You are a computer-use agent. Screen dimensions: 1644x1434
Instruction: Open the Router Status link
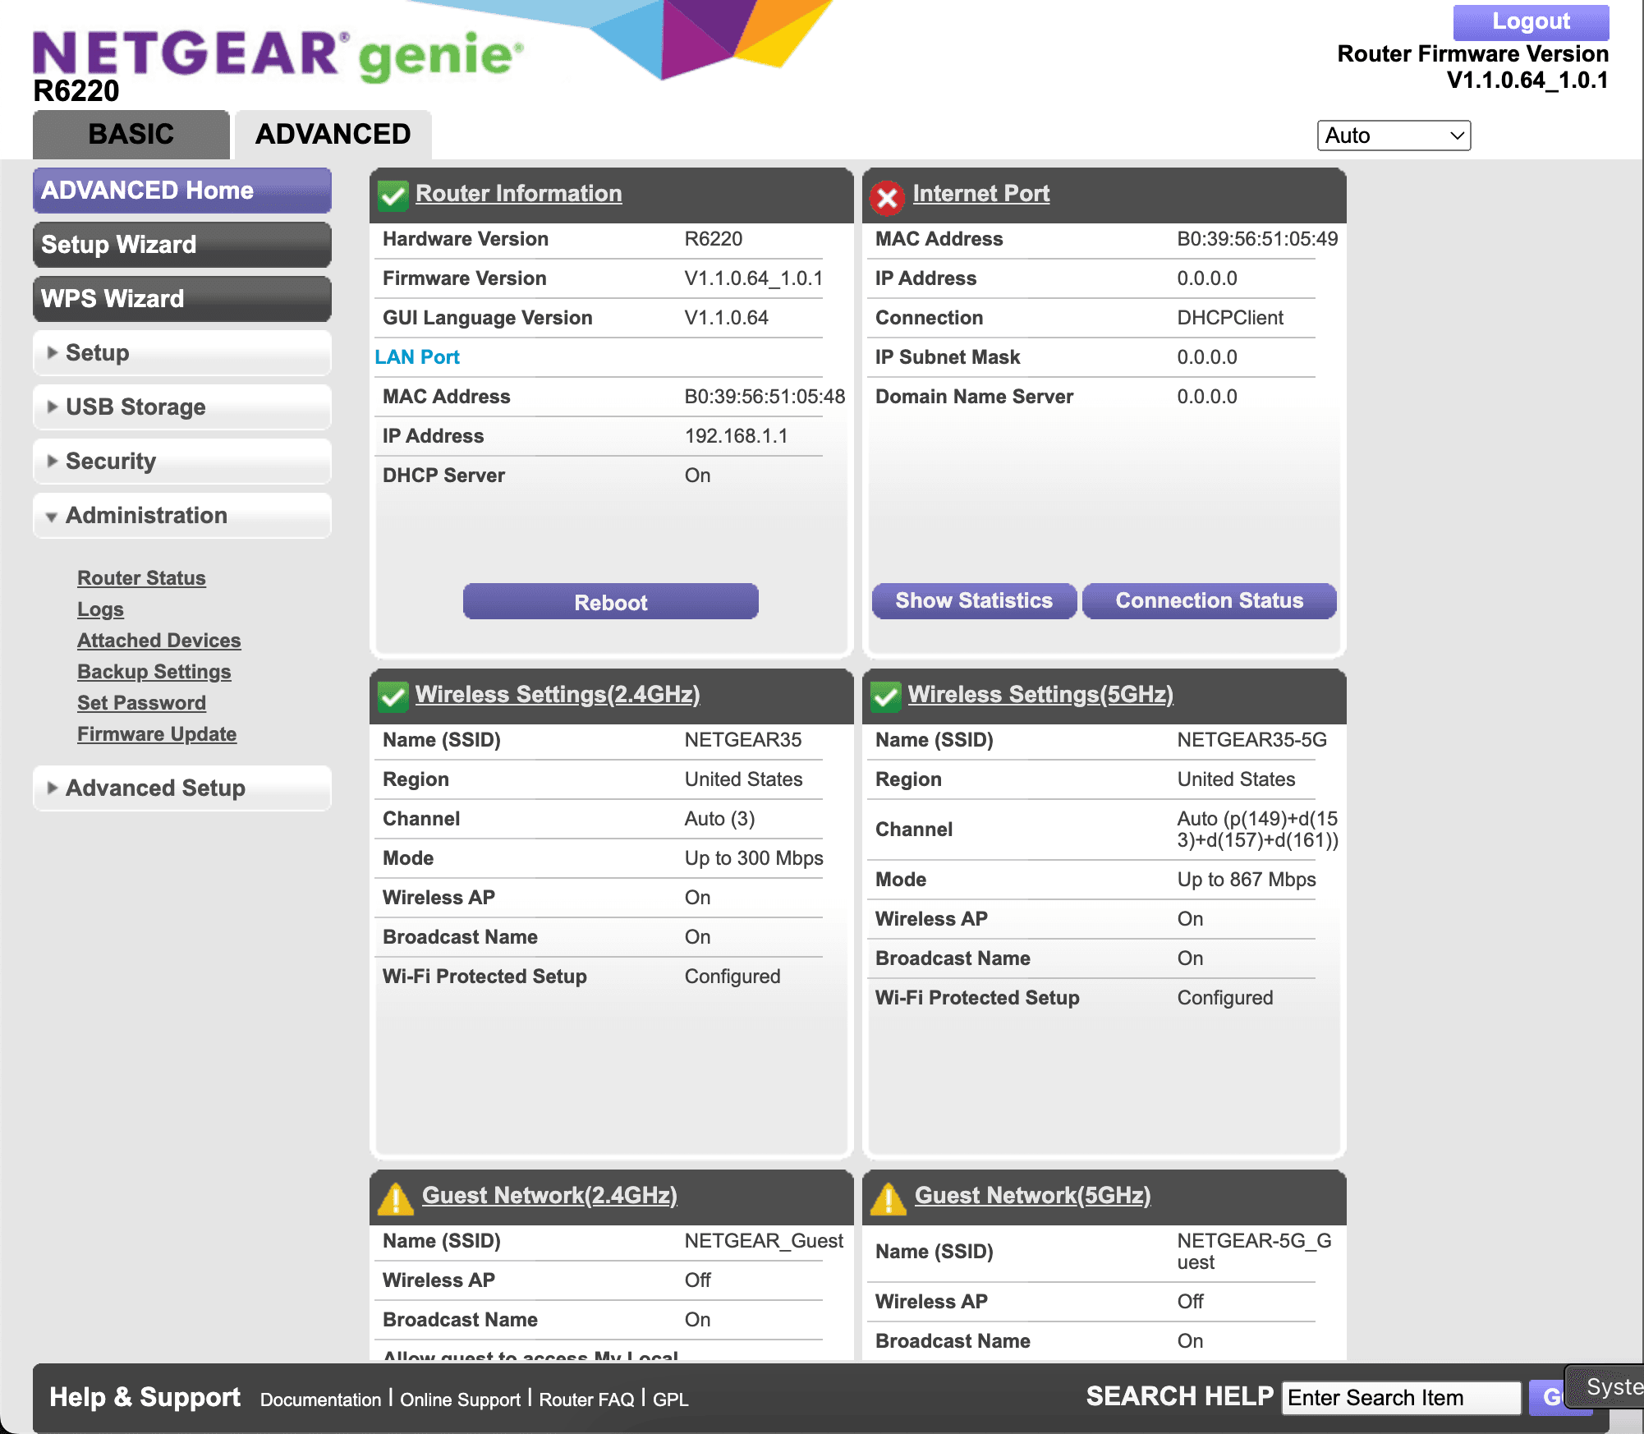tap(141, 577)
